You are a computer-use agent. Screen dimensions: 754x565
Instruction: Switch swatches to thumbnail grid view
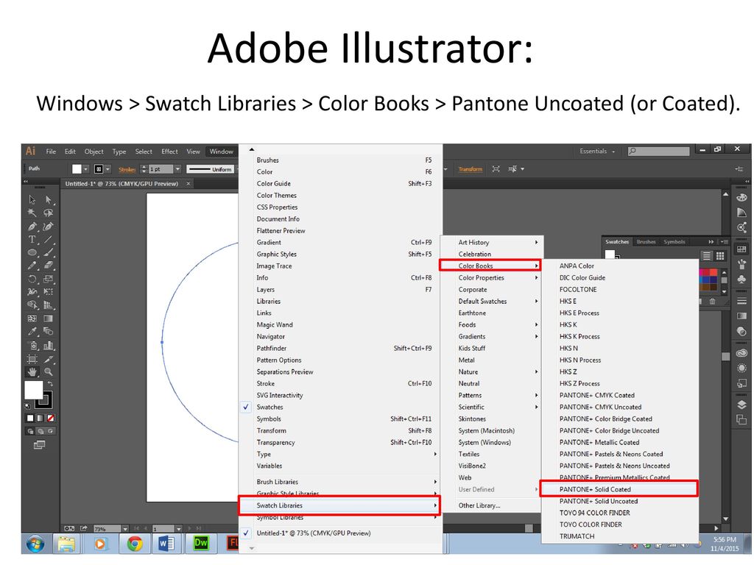[720, 255]
